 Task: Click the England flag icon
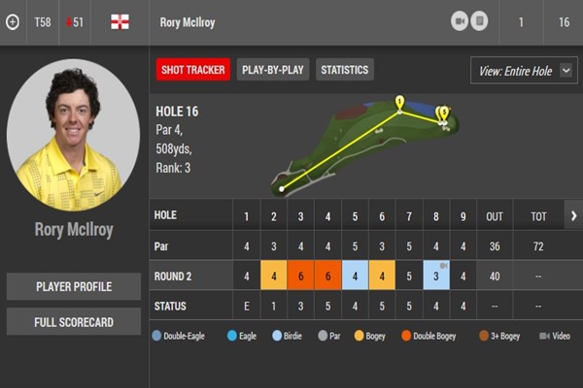point(120,21)
